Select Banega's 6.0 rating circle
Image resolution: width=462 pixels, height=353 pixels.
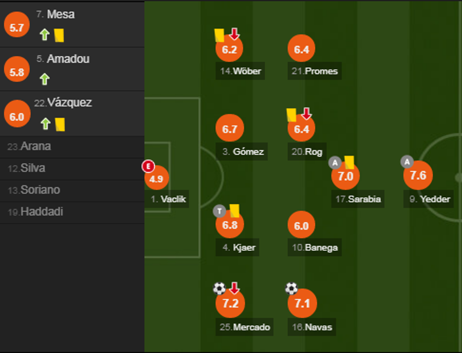point(301,224)
